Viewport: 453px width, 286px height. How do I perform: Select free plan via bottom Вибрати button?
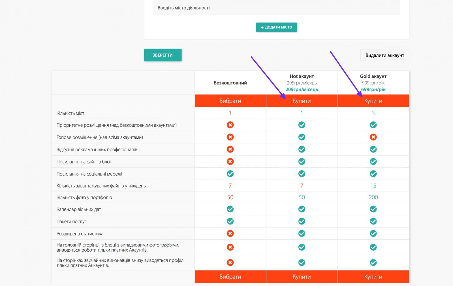pos(230,277)
